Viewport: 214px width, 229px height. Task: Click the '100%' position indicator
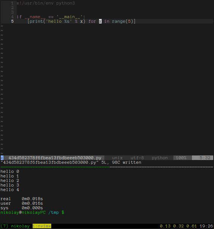(x=181, y=158)
